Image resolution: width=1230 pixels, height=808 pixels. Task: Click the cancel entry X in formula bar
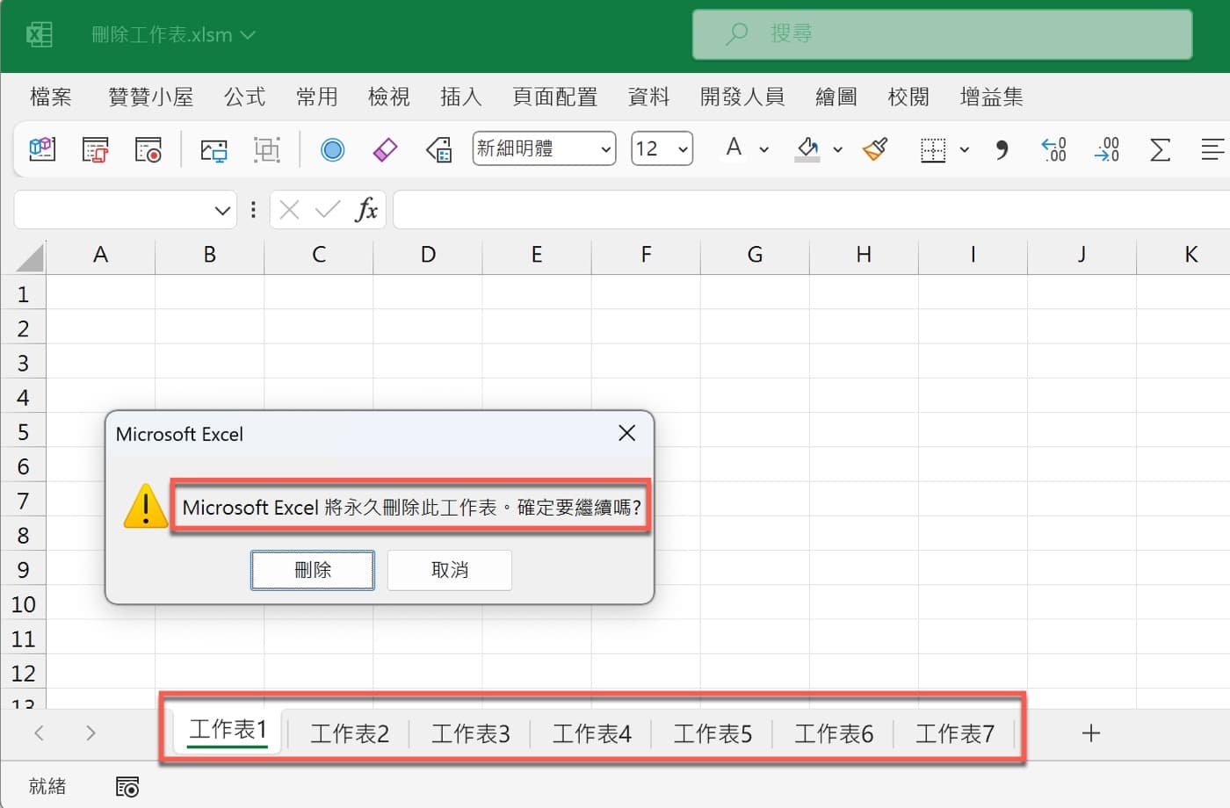click(x=289, y=209)
